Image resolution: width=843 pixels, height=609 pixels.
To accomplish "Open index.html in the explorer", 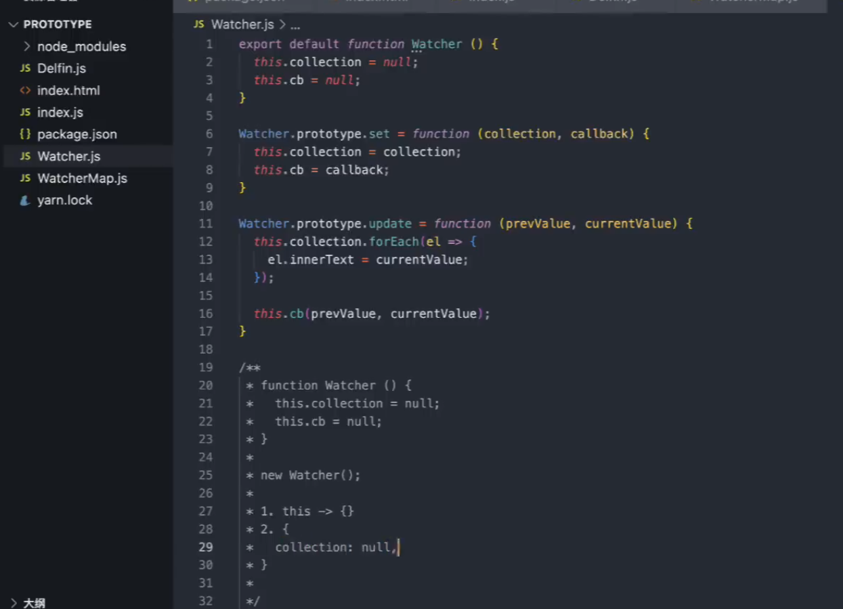I will pos(68,90).
